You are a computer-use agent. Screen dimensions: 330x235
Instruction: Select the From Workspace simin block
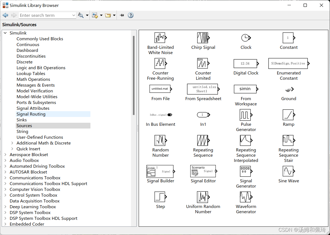tap(246, 89)
